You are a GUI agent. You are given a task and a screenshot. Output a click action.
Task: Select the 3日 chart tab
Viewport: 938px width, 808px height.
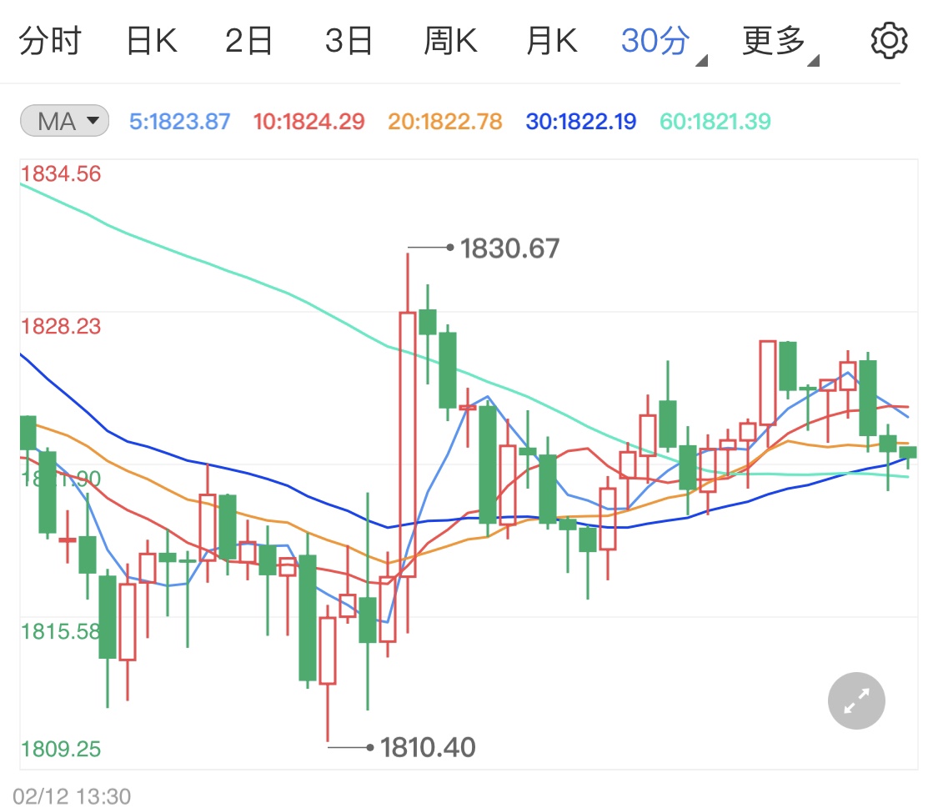350,38
